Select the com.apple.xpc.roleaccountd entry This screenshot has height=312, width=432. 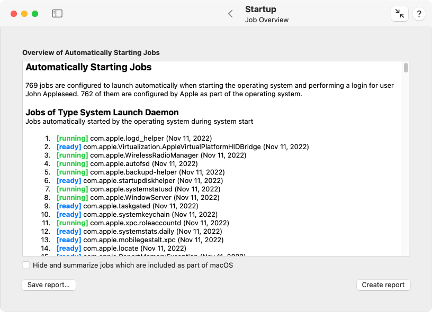143,223
